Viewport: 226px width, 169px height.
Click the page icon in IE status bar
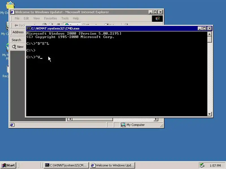click(12, 125)
